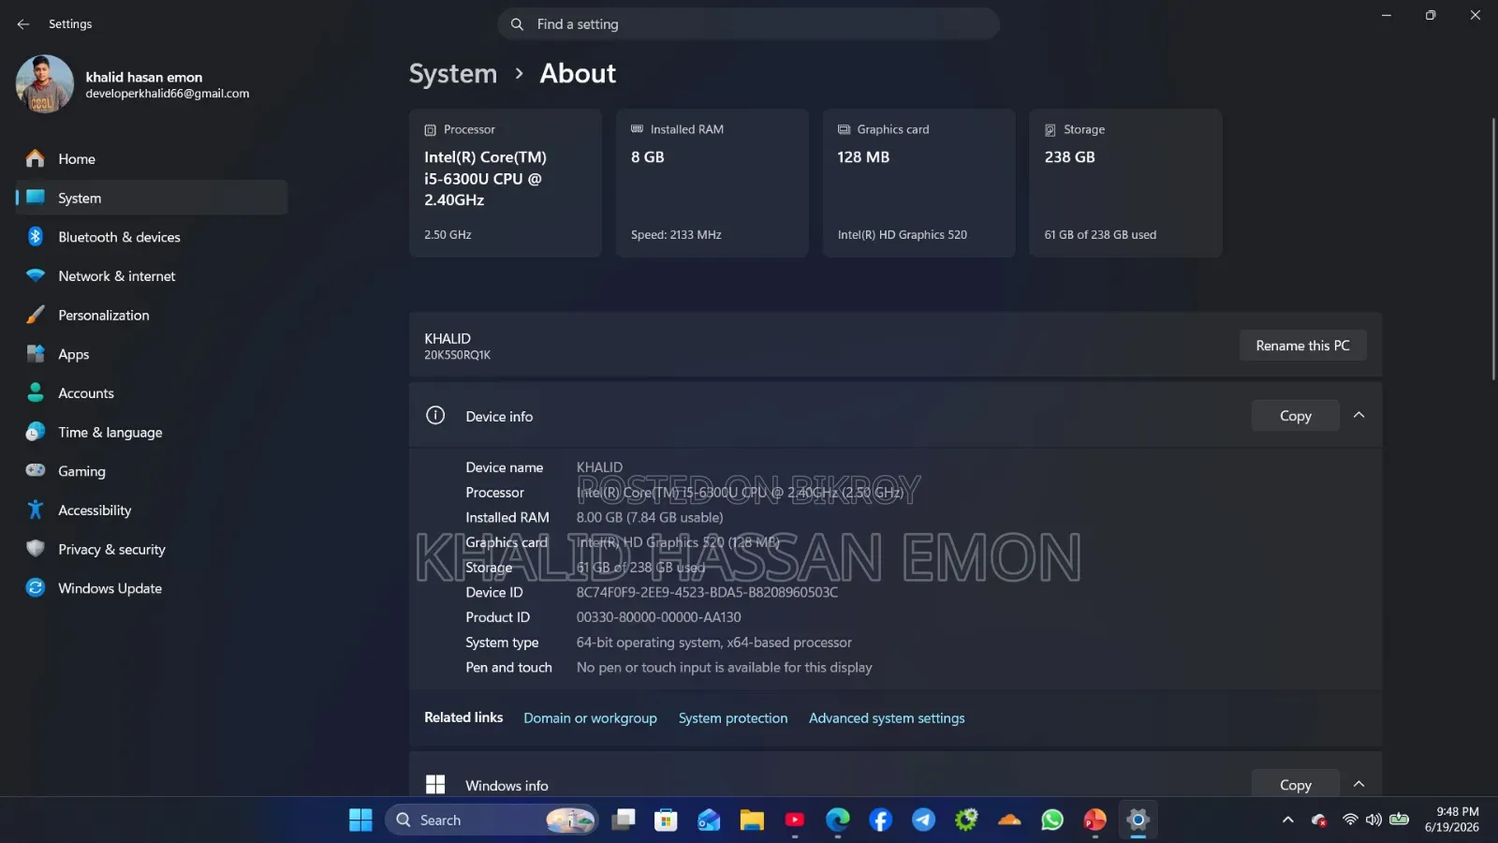1498x843 pixels.
Task: Select the Installed RAM card
Action: point(712,183)
